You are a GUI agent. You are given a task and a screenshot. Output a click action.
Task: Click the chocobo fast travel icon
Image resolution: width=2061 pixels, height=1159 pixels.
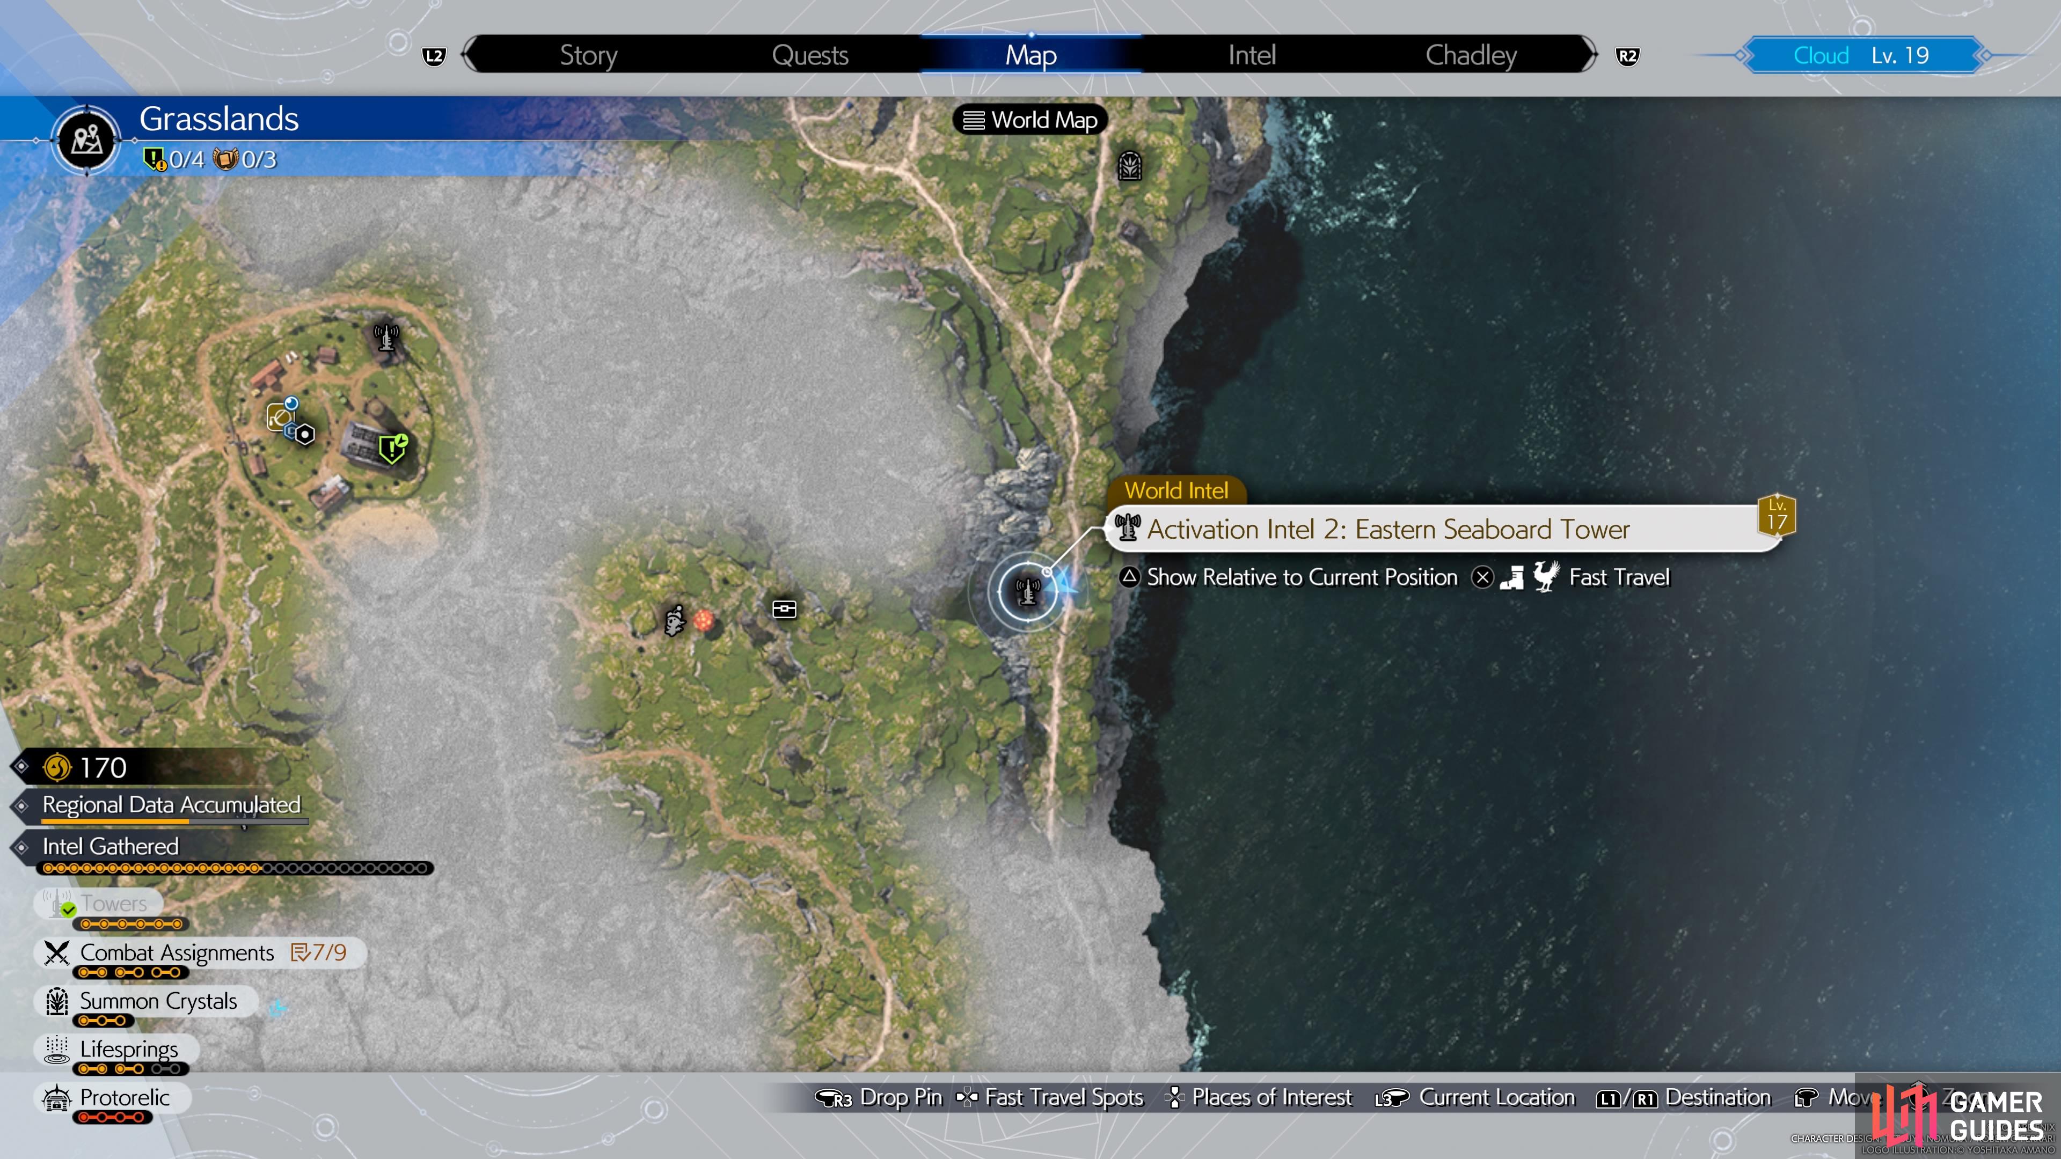[1546, 576]
